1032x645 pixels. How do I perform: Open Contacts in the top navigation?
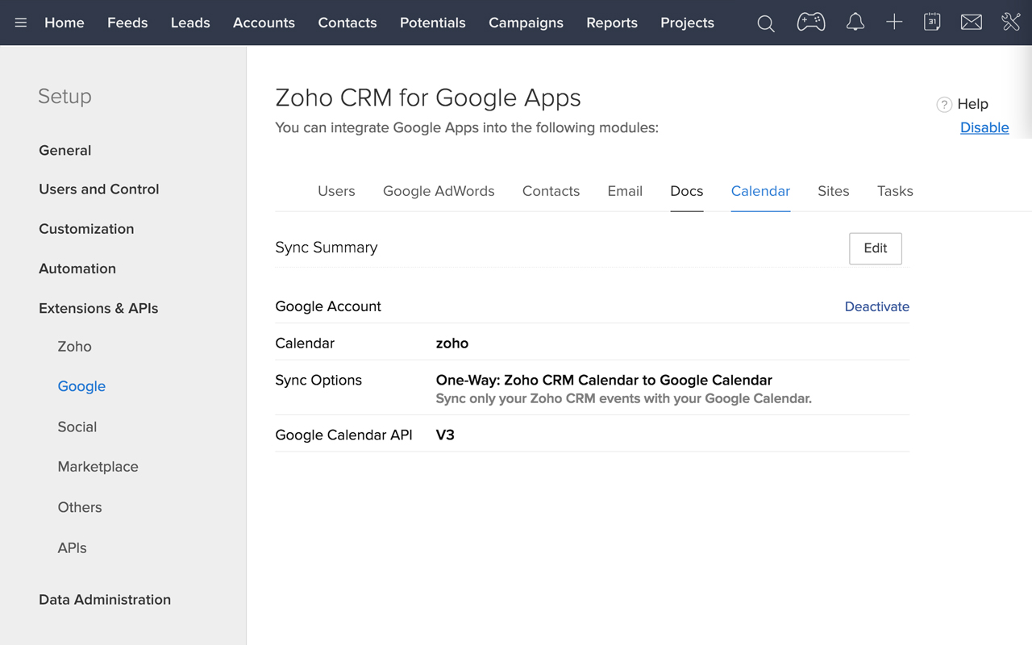coord(347,23)
